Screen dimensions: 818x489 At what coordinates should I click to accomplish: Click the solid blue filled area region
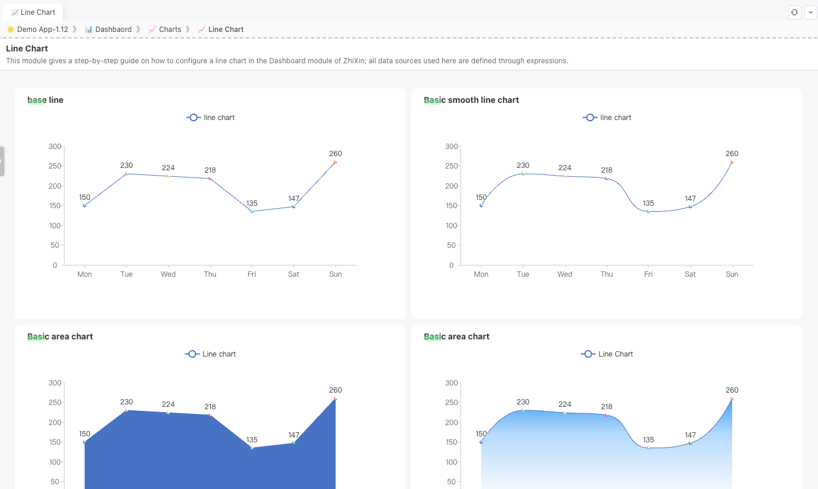tap(178, 455)
